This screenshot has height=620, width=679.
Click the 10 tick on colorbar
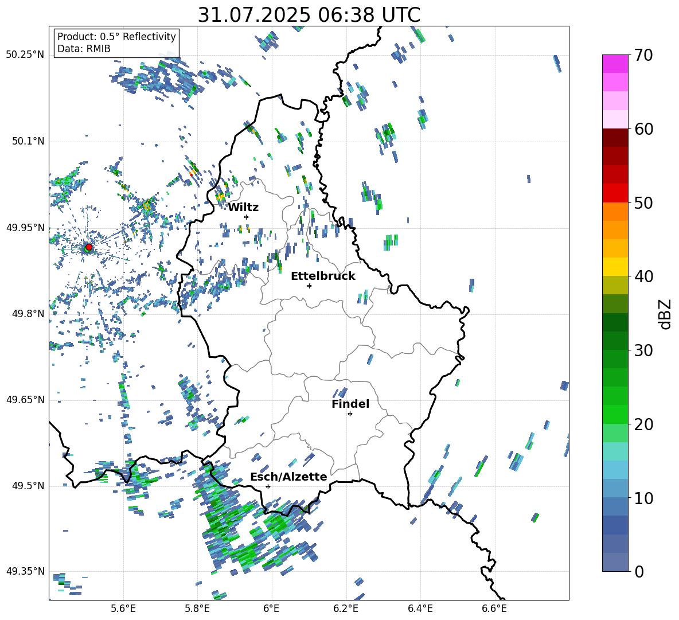(x=643, y=498)
